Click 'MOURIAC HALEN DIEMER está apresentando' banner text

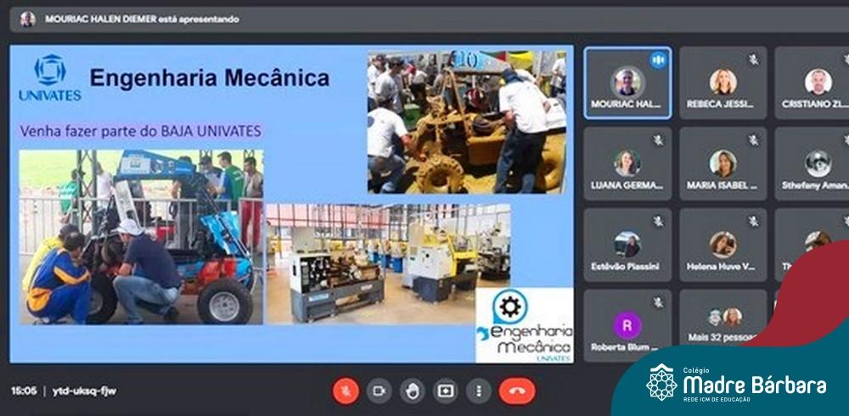142,20
